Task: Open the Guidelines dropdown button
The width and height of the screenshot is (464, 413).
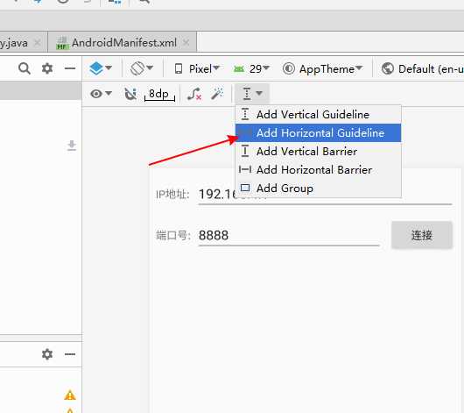Action: coord(251,94)
